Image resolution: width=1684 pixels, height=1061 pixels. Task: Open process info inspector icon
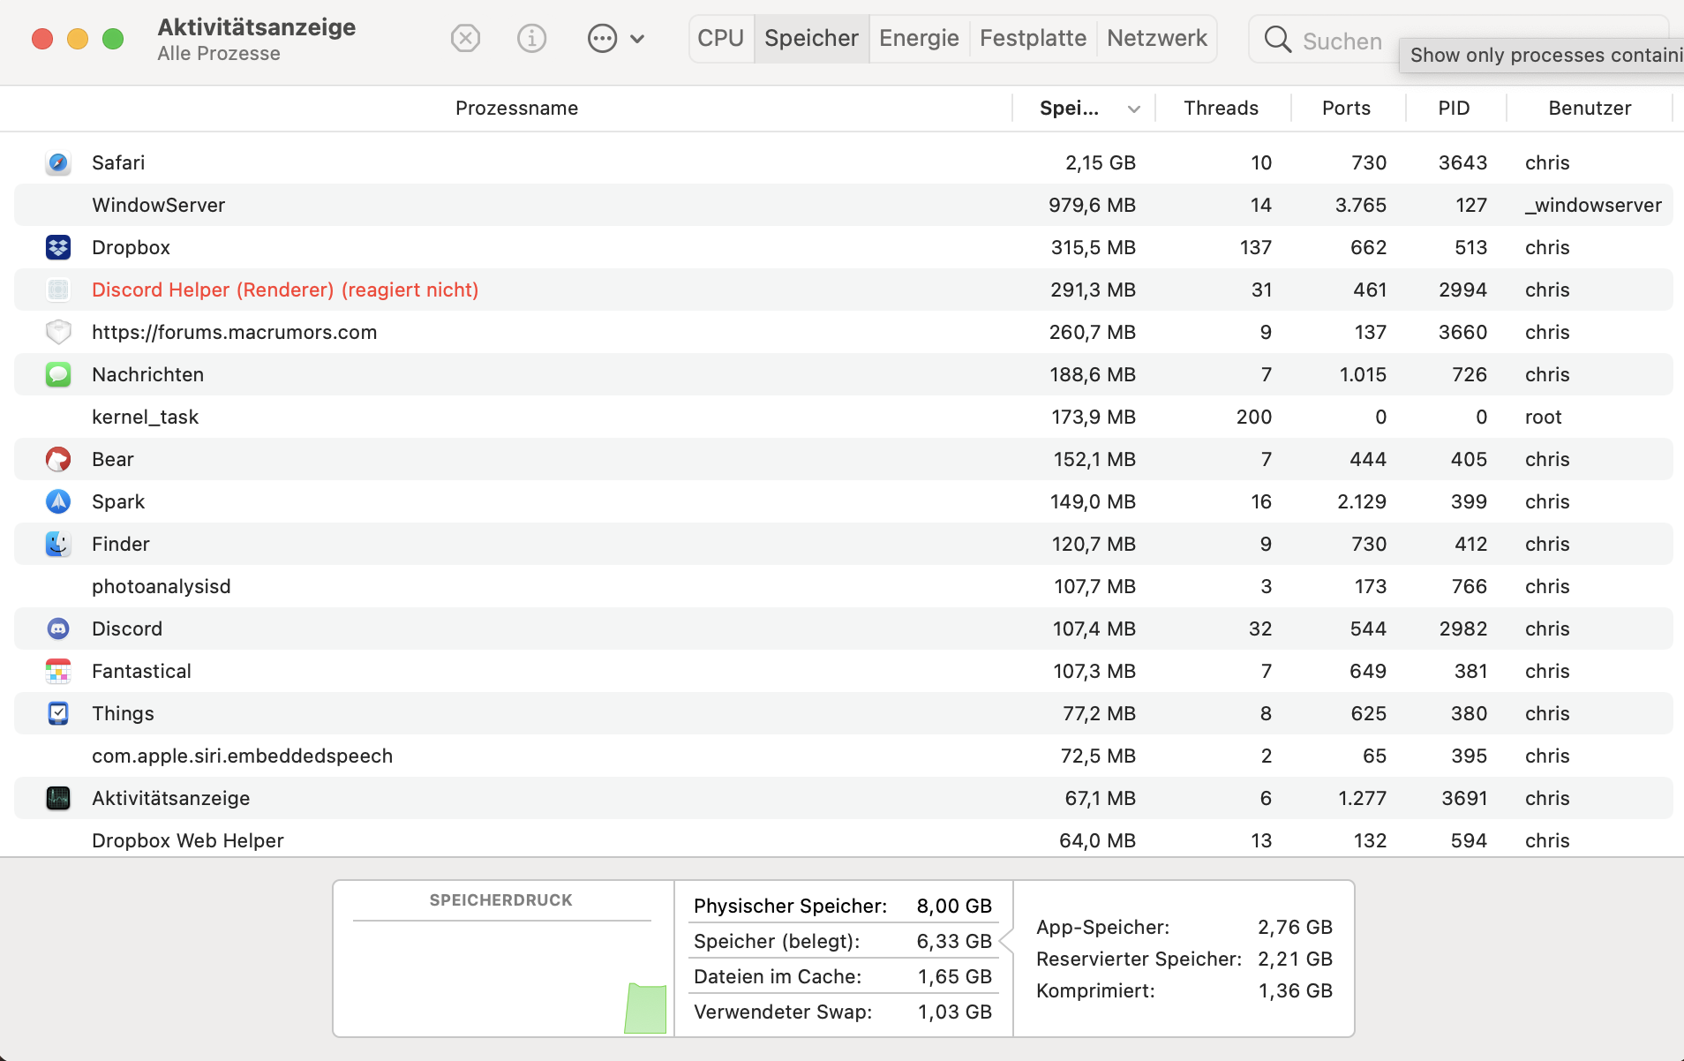click(x=531, y=39)
